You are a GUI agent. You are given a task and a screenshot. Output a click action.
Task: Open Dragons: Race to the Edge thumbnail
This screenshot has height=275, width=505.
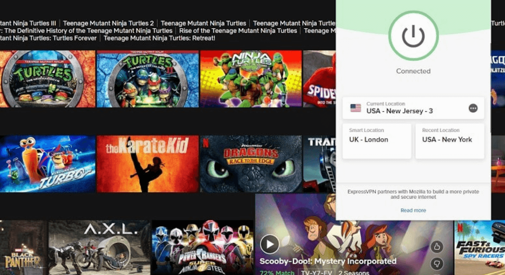pos(251,164)
